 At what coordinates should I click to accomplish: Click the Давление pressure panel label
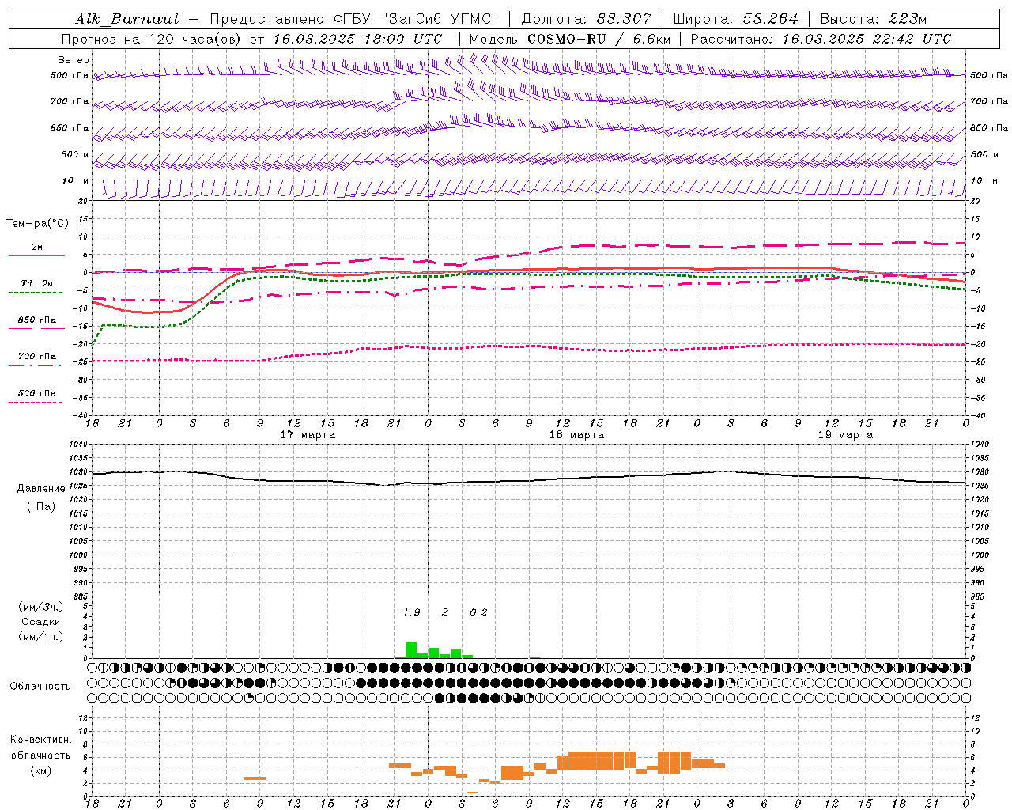(41, 489)
